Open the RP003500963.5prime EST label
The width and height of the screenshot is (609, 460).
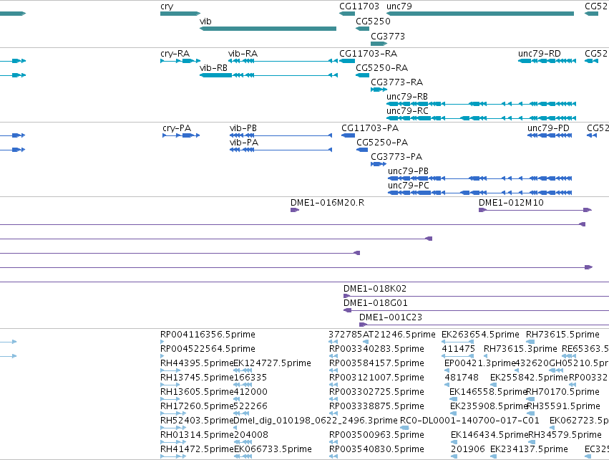tap(376, 435)
